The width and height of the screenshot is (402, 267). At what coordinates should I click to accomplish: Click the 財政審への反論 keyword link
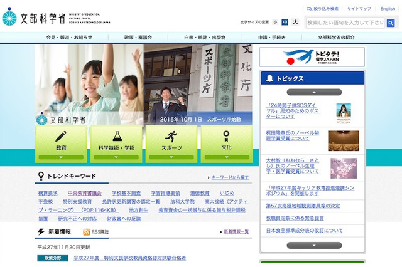(x=124, y=219)
